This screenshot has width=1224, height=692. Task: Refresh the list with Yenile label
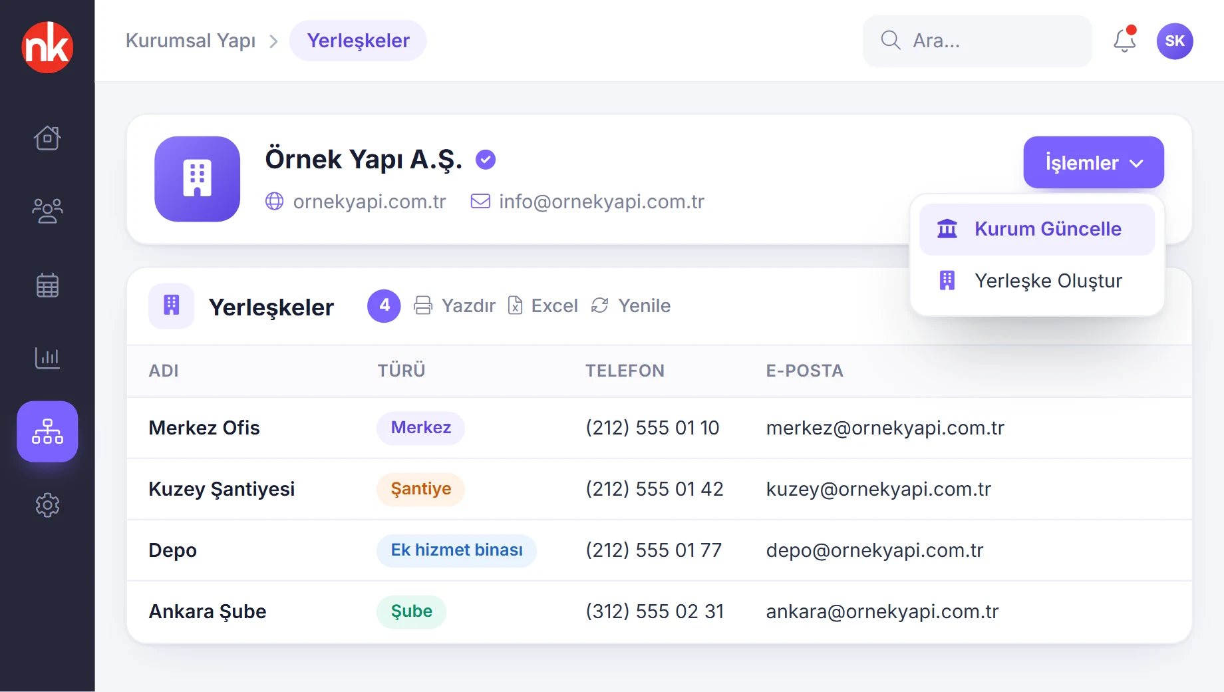pyautogui.click(x=644, y=305)
